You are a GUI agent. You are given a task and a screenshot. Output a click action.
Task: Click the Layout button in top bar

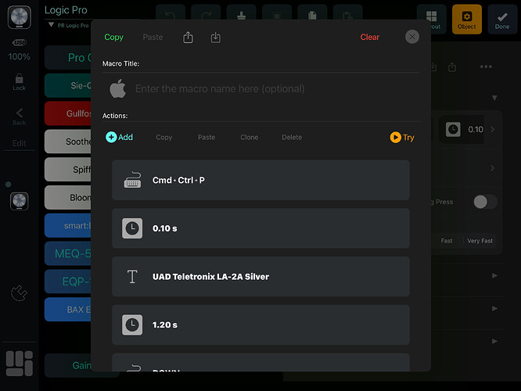point(432,20)
